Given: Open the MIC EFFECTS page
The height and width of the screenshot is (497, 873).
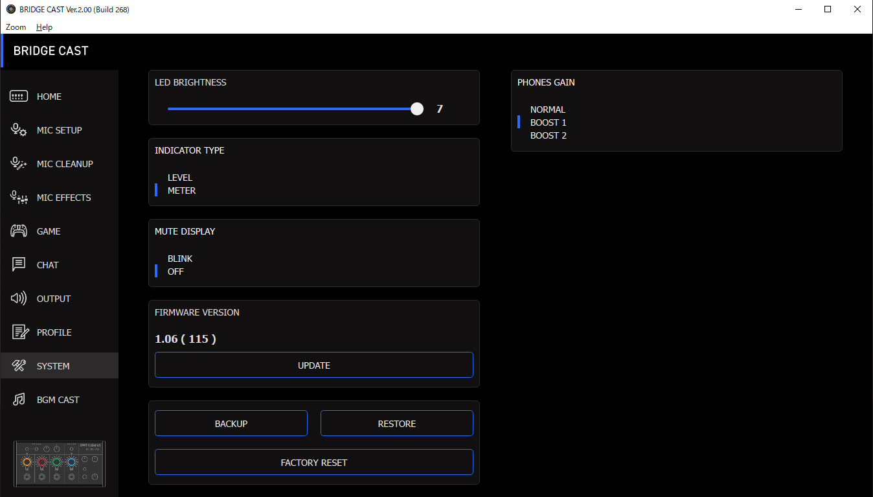Looking at the screenshot, I should (x=59, y=198).
